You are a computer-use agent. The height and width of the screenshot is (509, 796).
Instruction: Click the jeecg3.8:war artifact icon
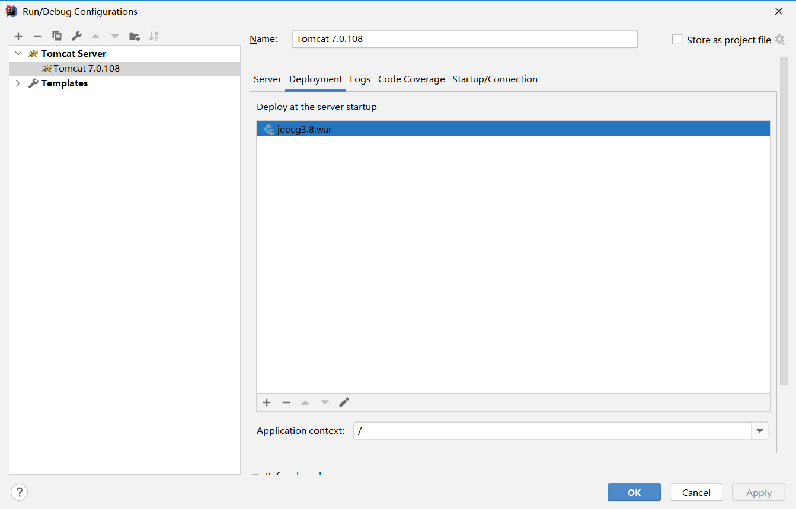(269, 129)
